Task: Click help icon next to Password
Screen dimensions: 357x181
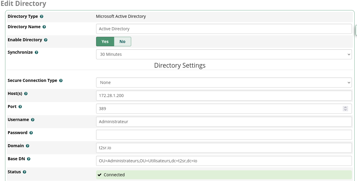Action: [x=31, y=133]
